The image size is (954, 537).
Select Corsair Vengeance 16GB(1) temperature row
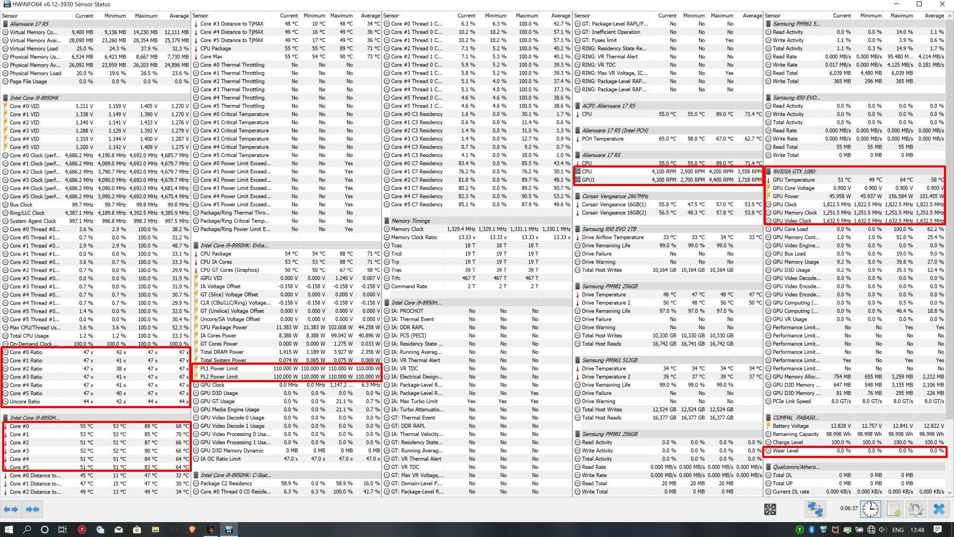click(668, 204)
